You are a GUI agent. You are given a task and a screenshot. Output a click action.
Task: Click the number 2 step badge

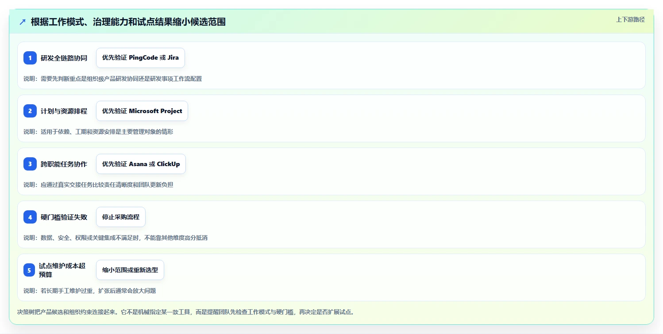[30, 111]
